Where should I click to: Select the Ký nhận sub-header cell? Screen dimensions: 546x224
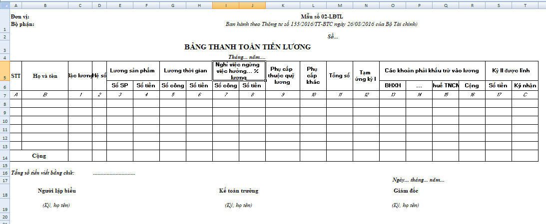[525, 85]
